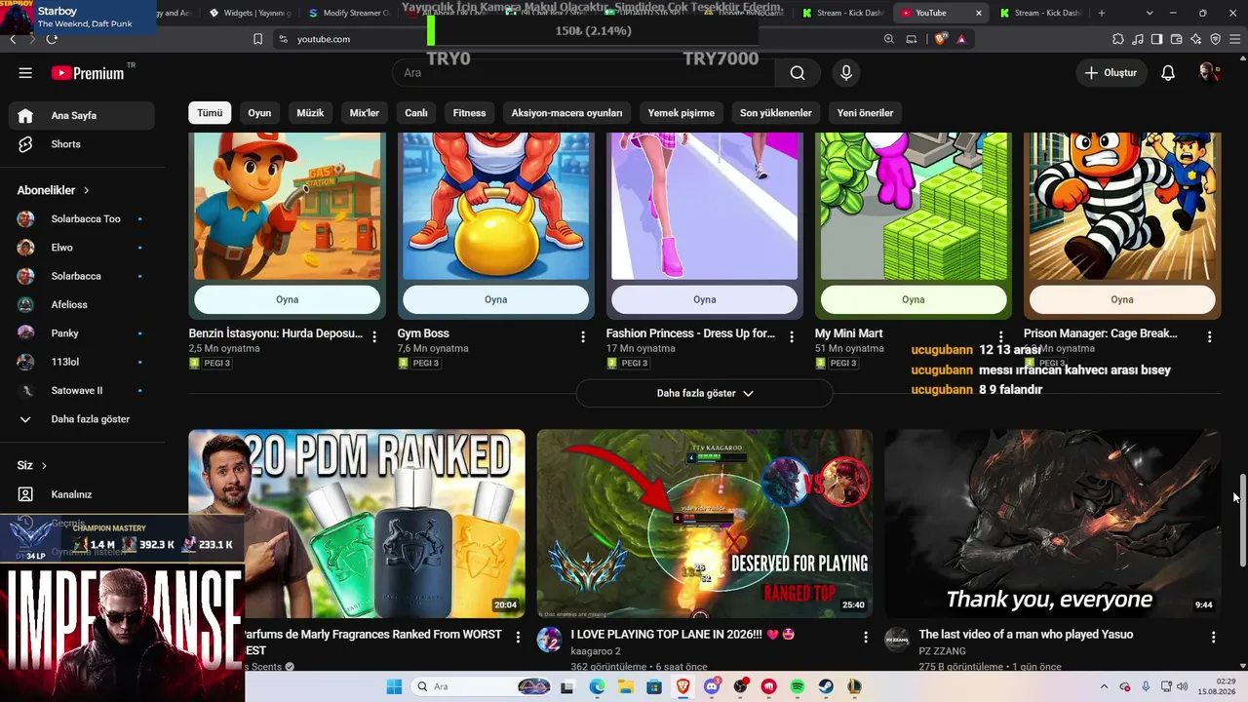This screenshot has width=1248, height=702.
Task: Click Oyna for Benzin İstasyonu
Action: tap(287, 299)
